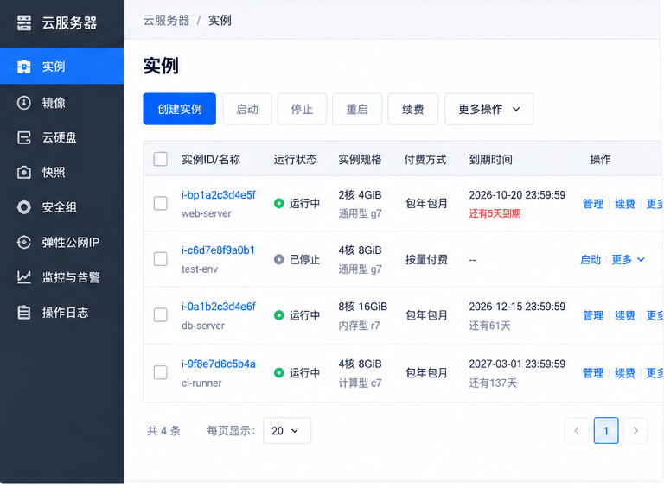
Task: Expand 更多 menu for ci-runner row
Action: (x=654, y=372)
